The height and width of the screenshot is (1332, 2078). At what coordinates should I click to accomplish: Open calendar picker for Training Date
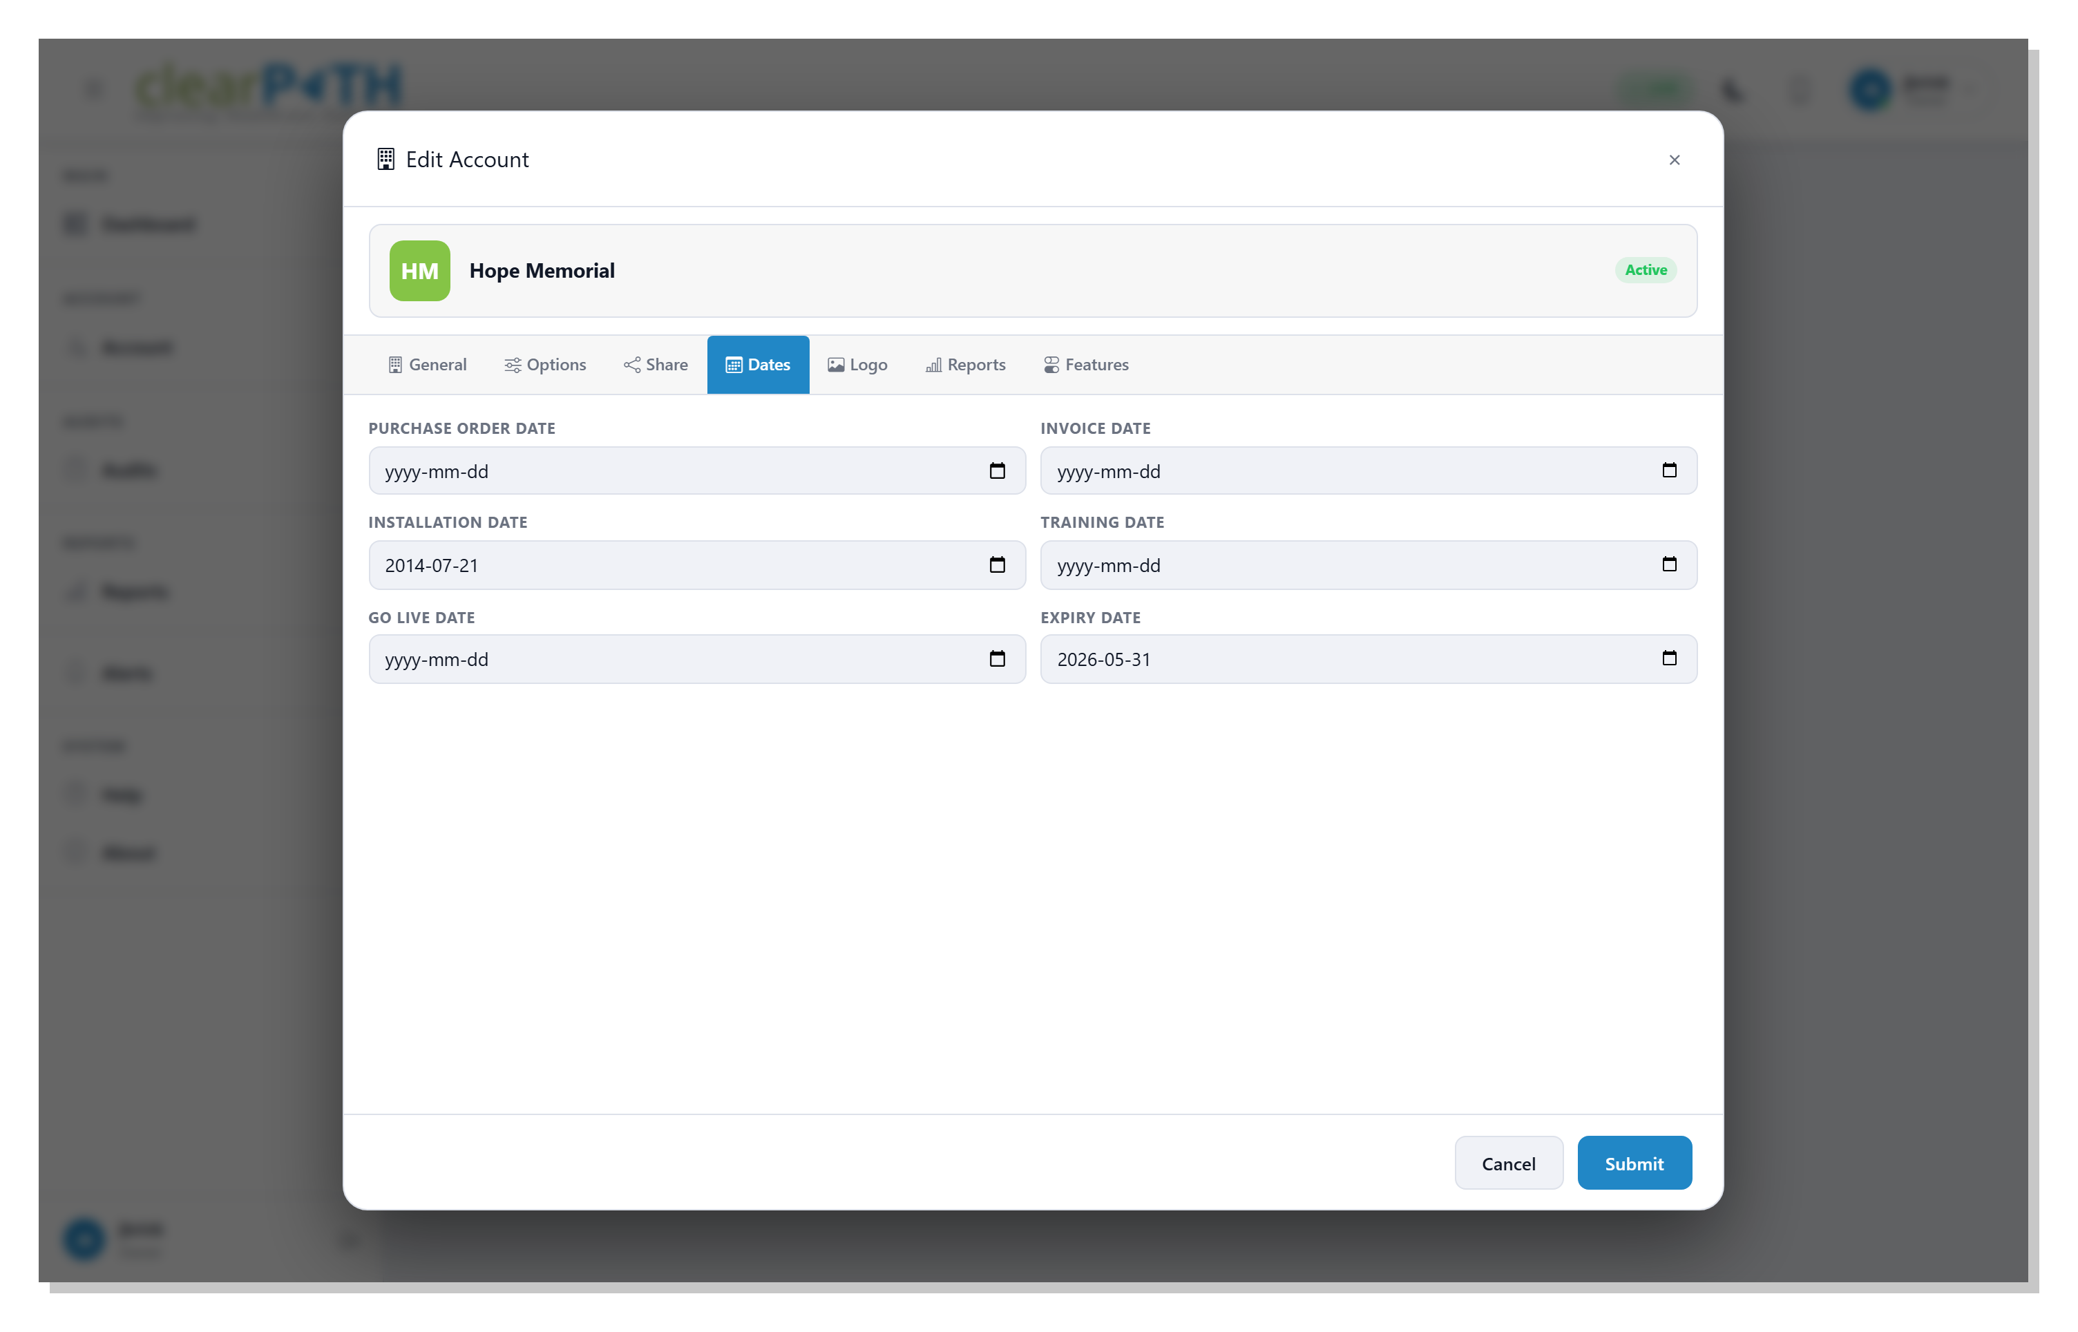(x=1669, y=565)
